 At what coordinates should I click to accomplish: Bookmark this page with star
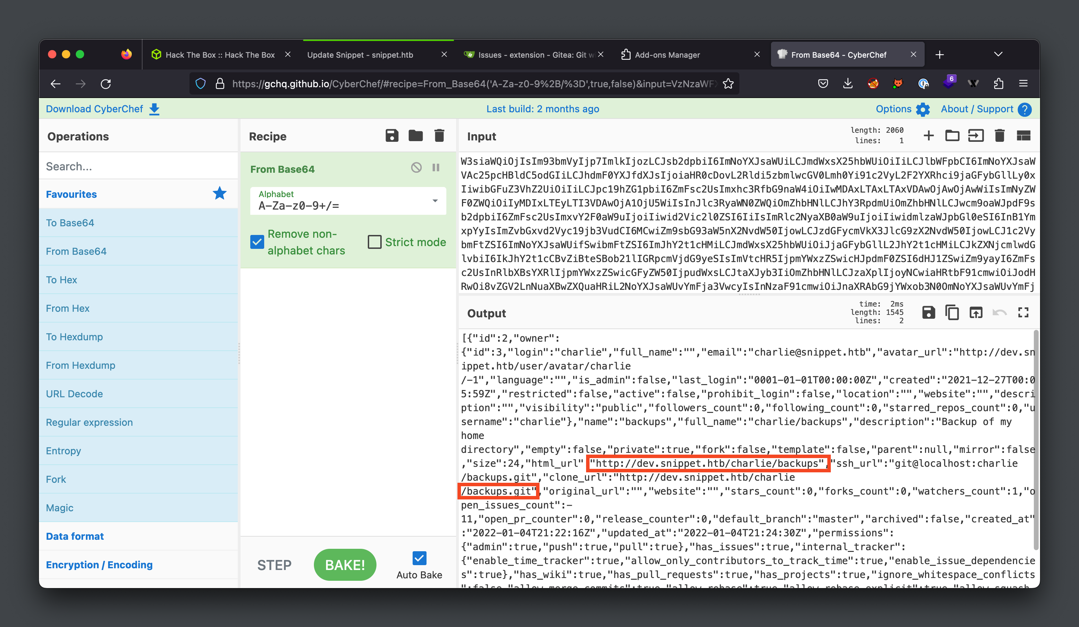tap(728, 83)
